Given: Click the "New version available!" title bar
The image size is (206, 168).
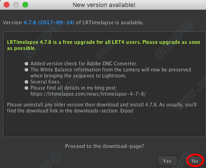Looking at the screenshot, I should pyautogui.click(x=104, y=5).
